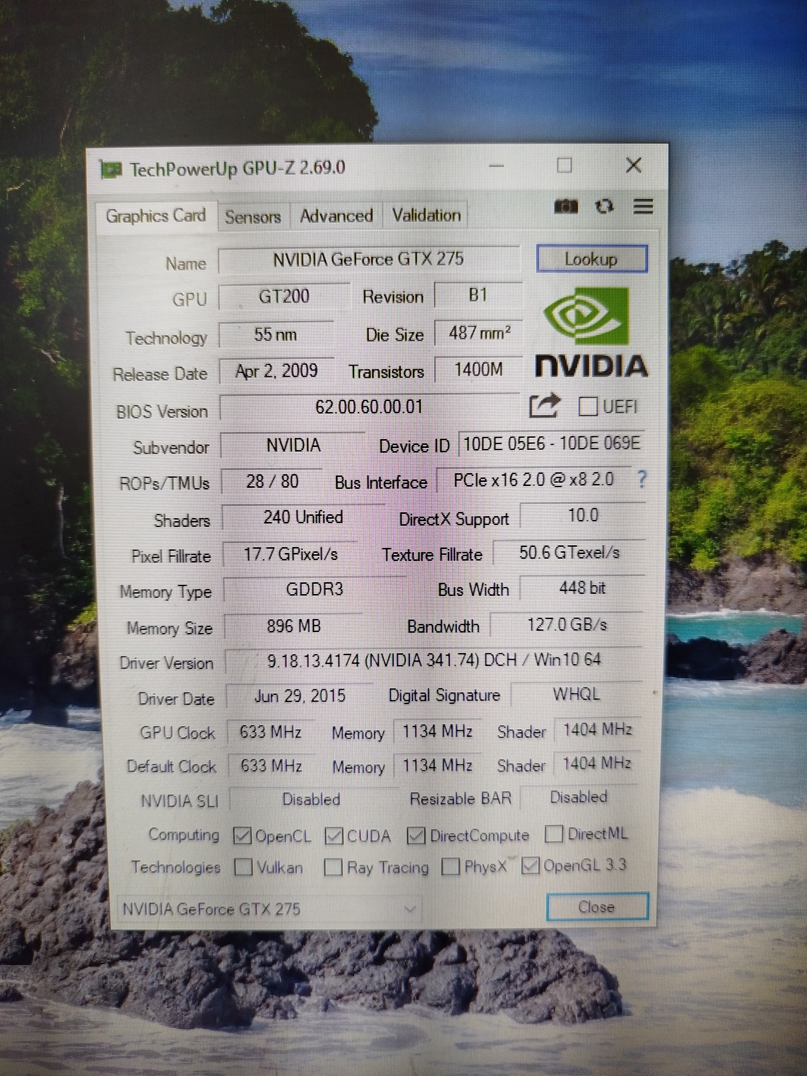The width and height of the screenshot is (807, 1076).
Task: Click the BIOS export share icon
Action: tap(544, 405)
